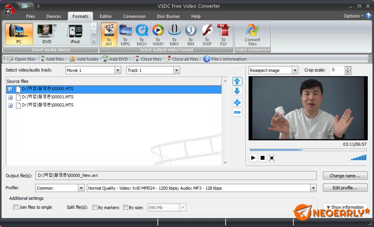
Task: Choose the To SWF output format
Action: [207, 35]
